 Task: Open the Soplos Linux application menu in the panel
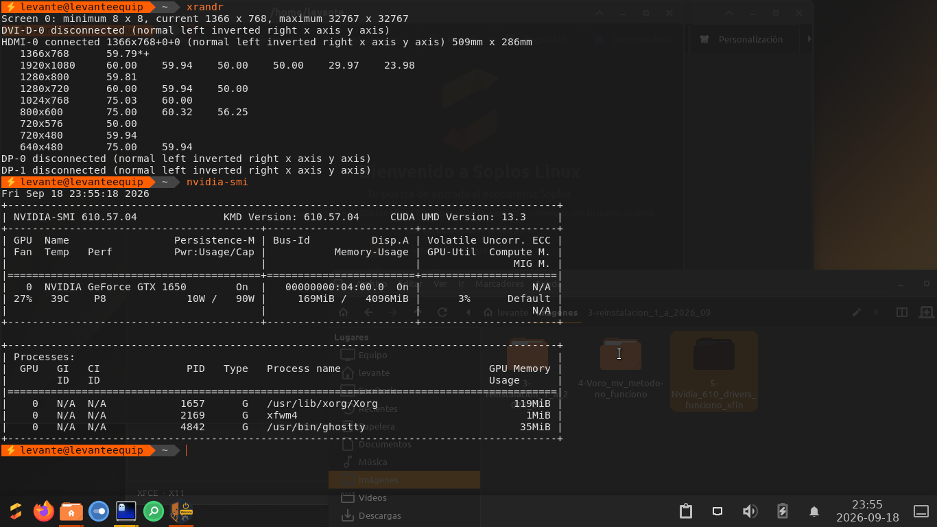click(16, 511)
